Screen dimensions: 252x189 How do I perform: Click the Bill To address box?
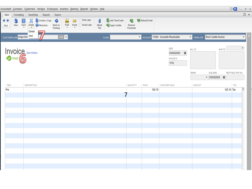(x=203, y=60)
